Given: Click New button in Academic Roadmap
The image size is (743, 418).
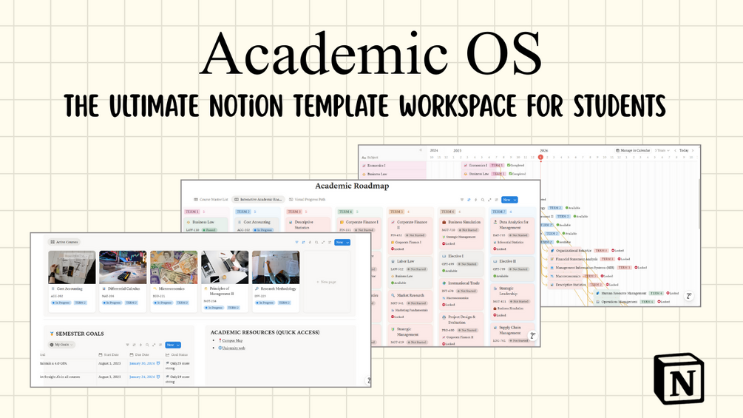Looking at the screenshot, I should 506,200.
